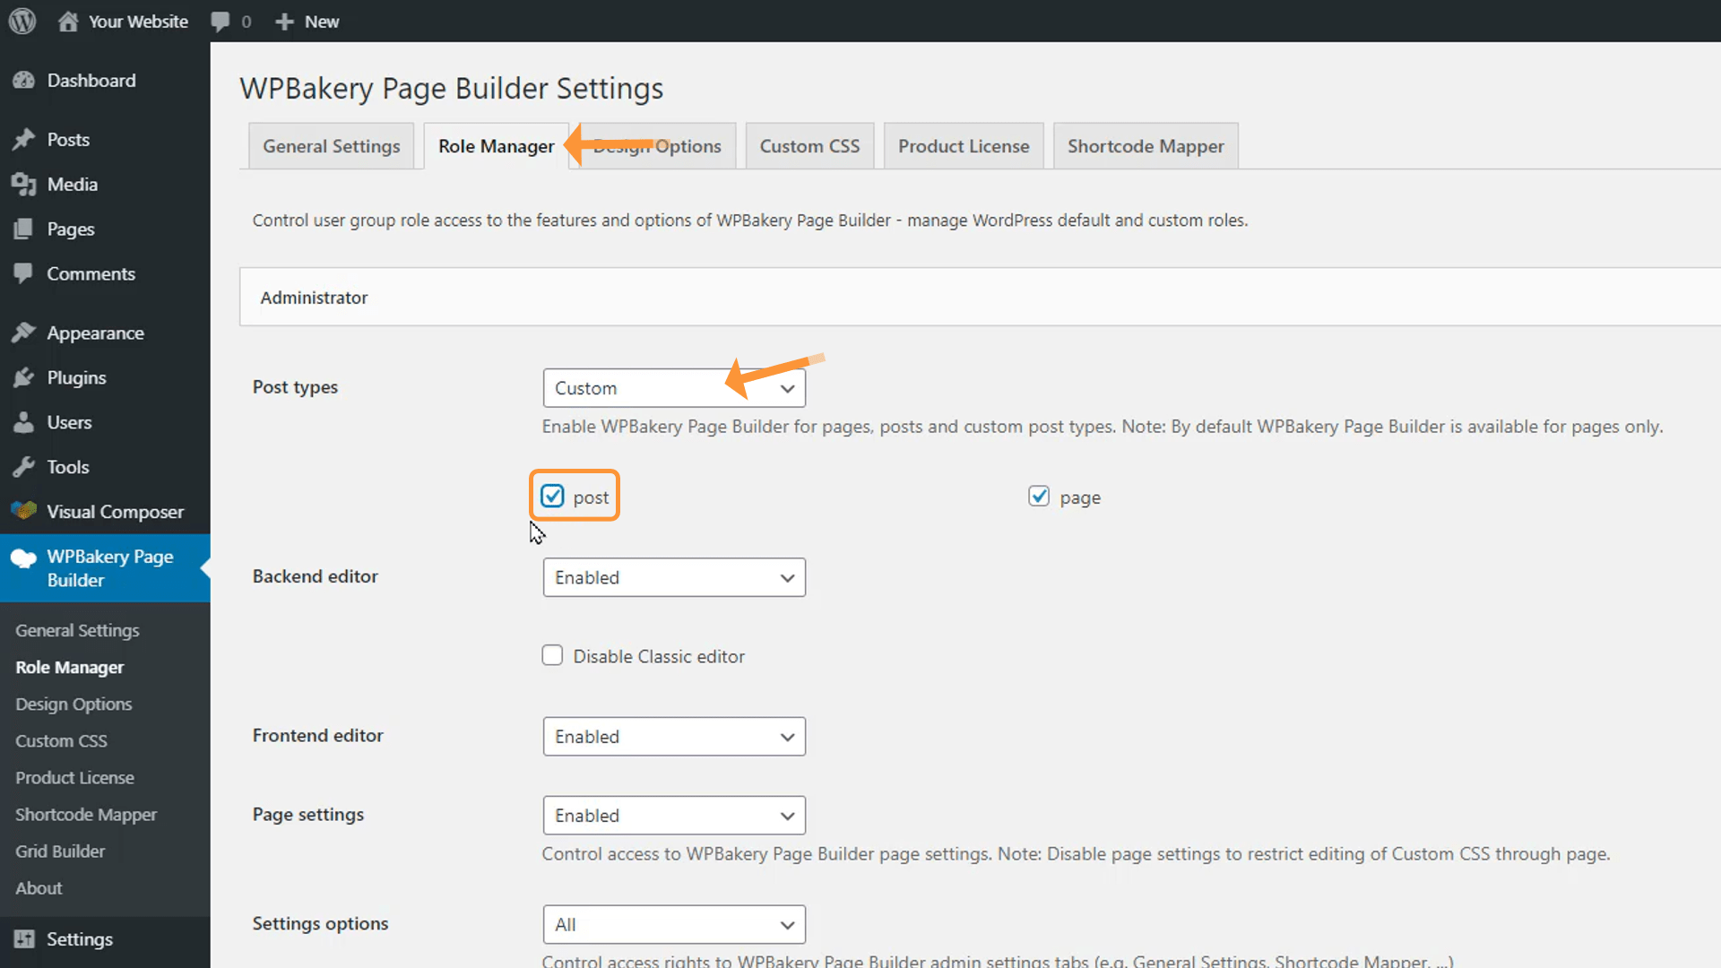
Task: Uncheck the post checkbox under Post types
Action: tap(552, 495)
